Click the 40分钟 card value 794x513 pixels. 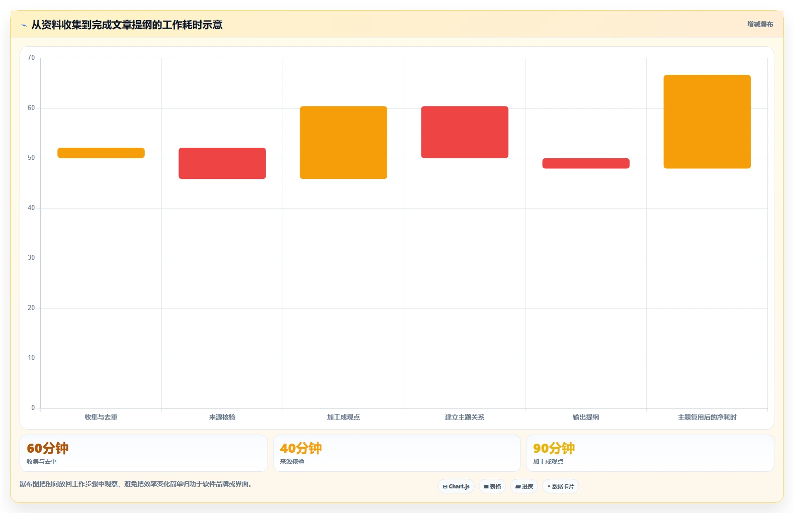click(301, 448)
